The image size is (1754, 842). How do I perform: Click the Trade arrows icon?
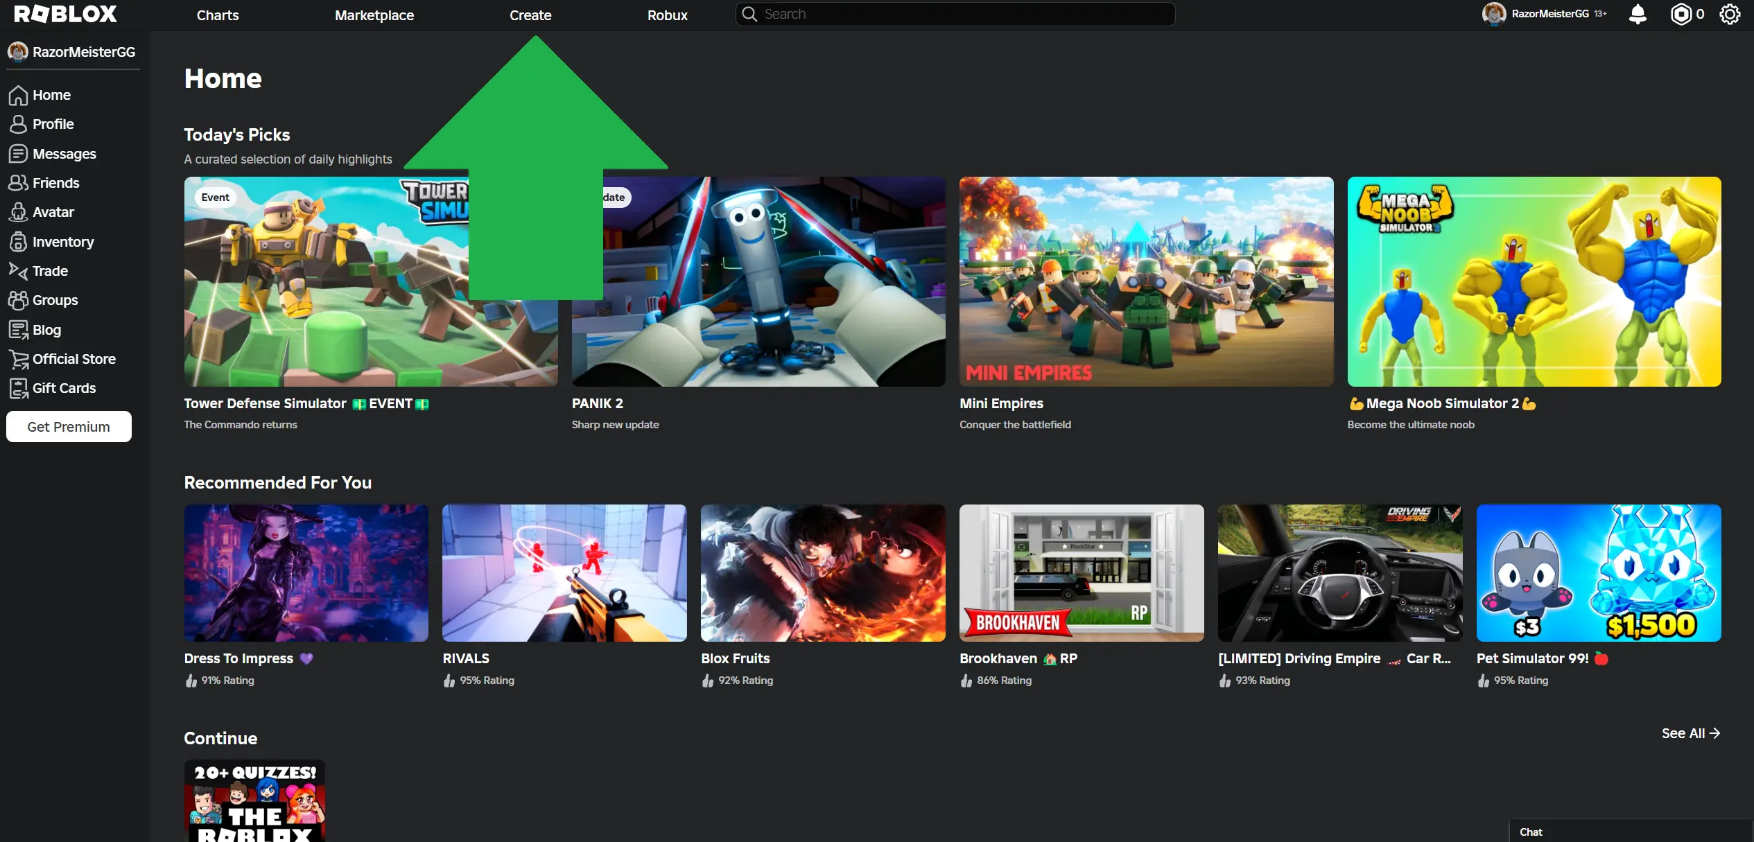18,271
